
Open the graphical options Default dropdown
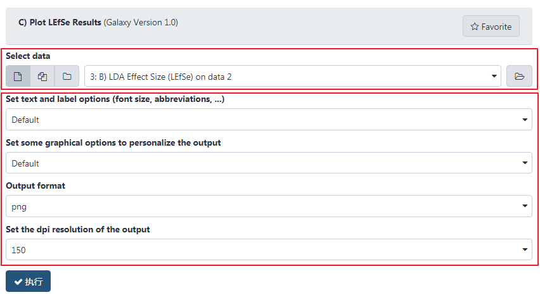[269, 163]
